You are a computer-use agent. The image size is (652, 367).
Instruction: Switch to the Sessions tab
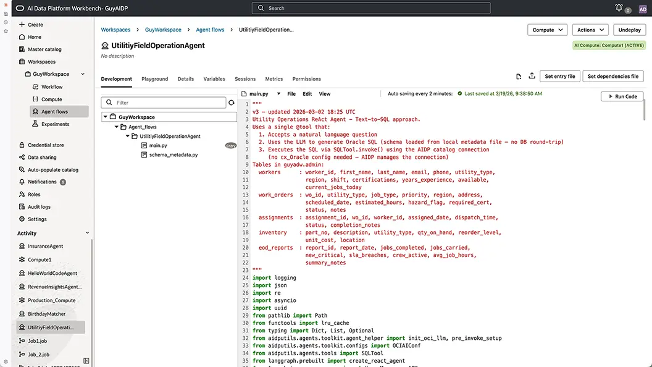[x=245, y=79]
